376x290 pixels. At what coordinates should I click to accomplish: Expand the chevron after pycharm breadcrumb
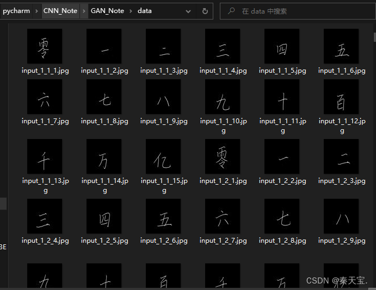(x=36, y=11)
